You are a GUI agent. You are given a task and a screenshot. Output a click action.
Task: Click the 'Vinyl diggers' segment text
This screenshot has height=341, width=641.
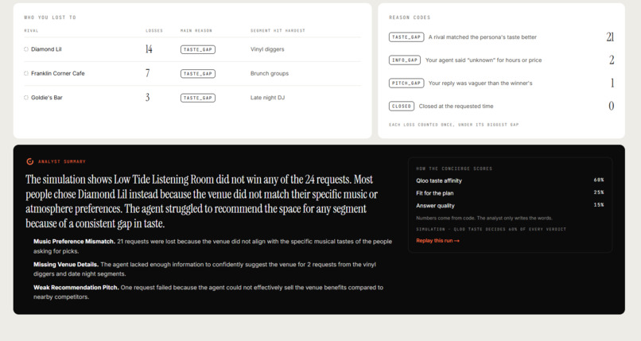[267, 49]
